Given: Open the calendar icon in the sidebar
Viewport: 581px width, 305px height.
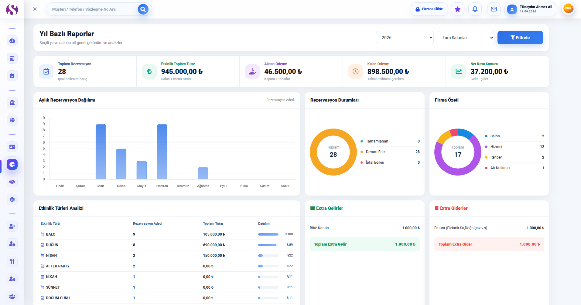Looking at the screenshot, I should tap(12, 58).
